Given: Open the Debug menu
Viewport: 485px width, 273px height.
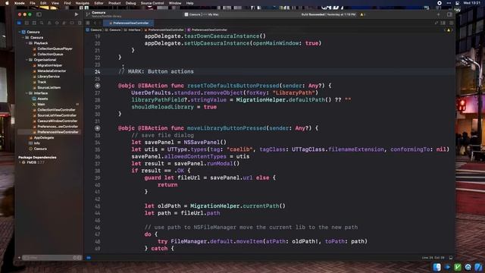Looking at the screenshot, I should [x=130, y=3].
